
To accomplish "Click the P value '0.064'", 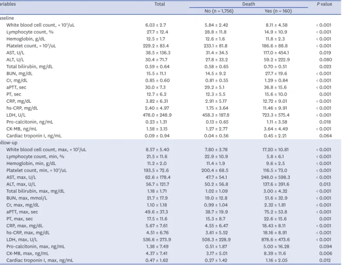I will point(325,136).
